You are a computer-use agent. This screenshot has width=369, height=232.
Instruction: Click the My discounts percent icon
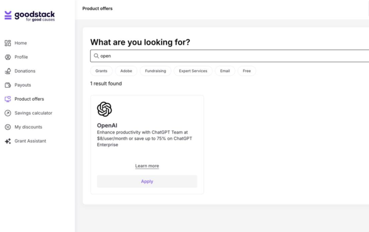tap(8, 127)
